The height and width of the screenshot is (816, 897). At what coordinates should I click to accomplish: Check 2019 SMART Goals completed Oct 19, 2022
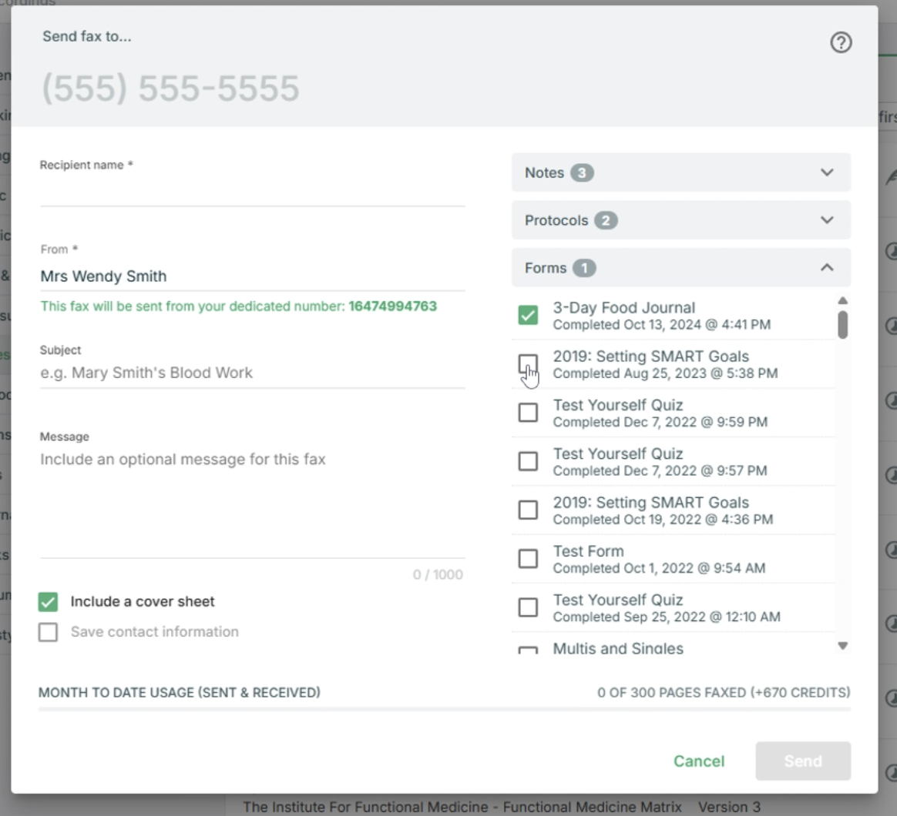pos(528,510)
